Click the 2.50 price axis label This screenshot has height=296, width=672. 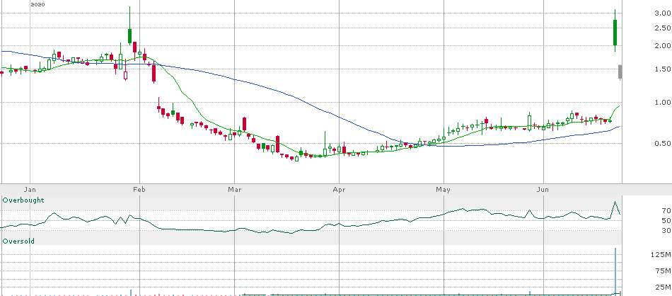click(663, 28)
